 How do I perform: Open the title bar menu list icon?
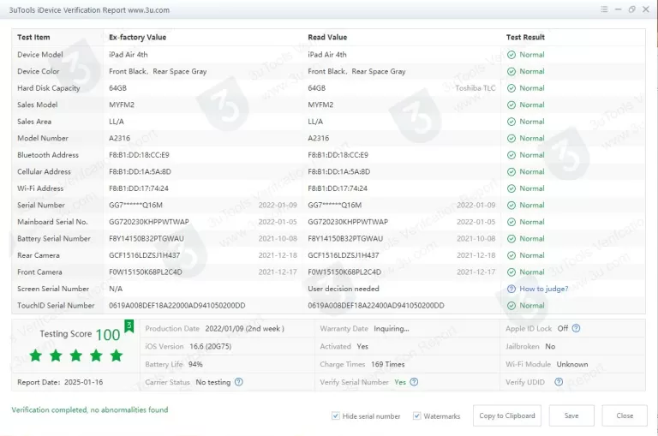[604, 9]
